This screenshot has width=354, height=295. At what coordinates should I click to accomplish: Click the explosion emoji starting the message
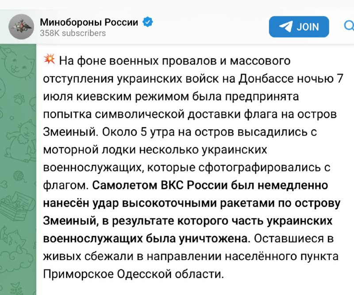pos(50,59)
